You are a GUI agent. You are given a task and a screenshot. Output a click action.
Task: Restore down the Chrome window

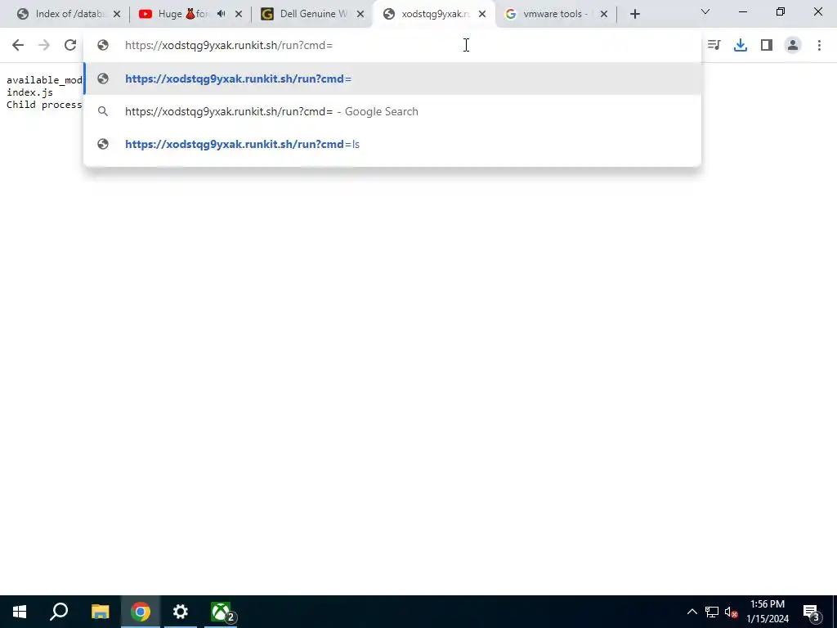(x=781, y=11)
